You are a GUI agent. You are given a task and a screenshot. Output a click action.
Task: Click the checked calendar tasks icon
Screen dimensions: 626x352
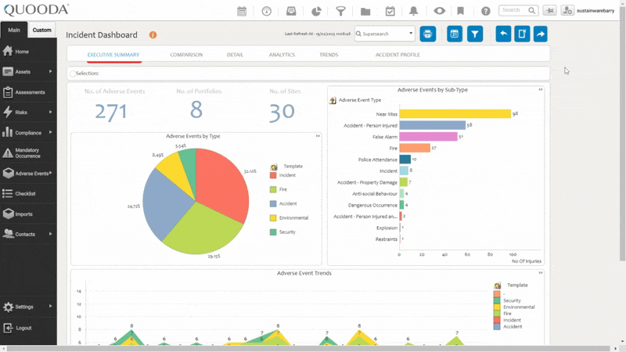390,11
